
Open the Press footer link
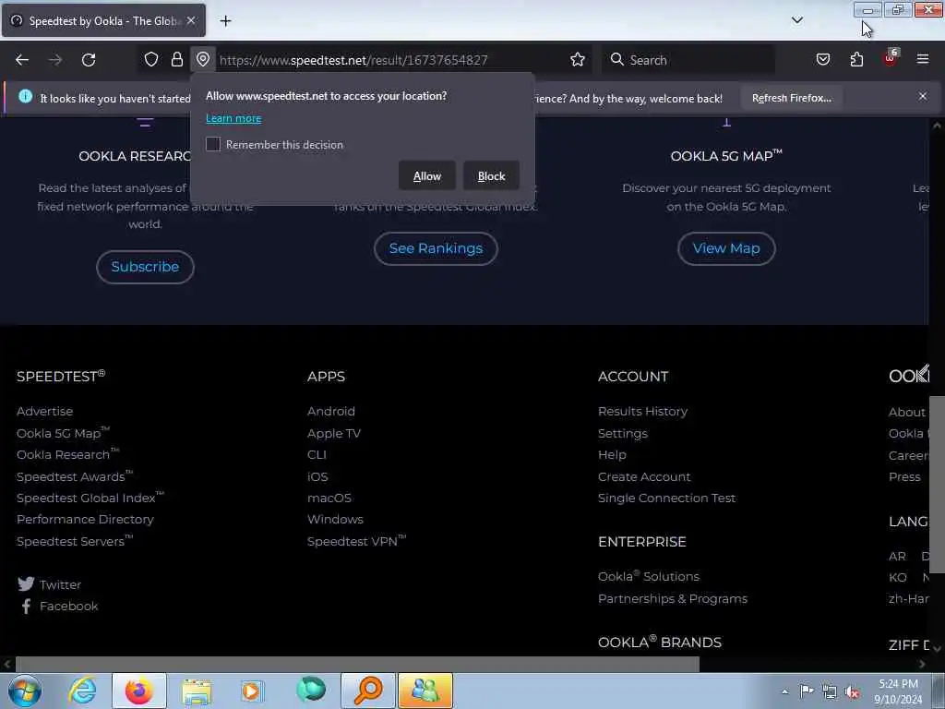904,476
